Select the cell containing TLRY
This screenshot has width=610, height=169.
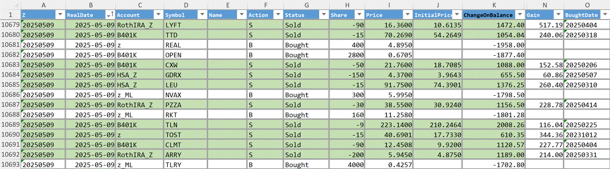pyautogui.click(x=186, y=164)
